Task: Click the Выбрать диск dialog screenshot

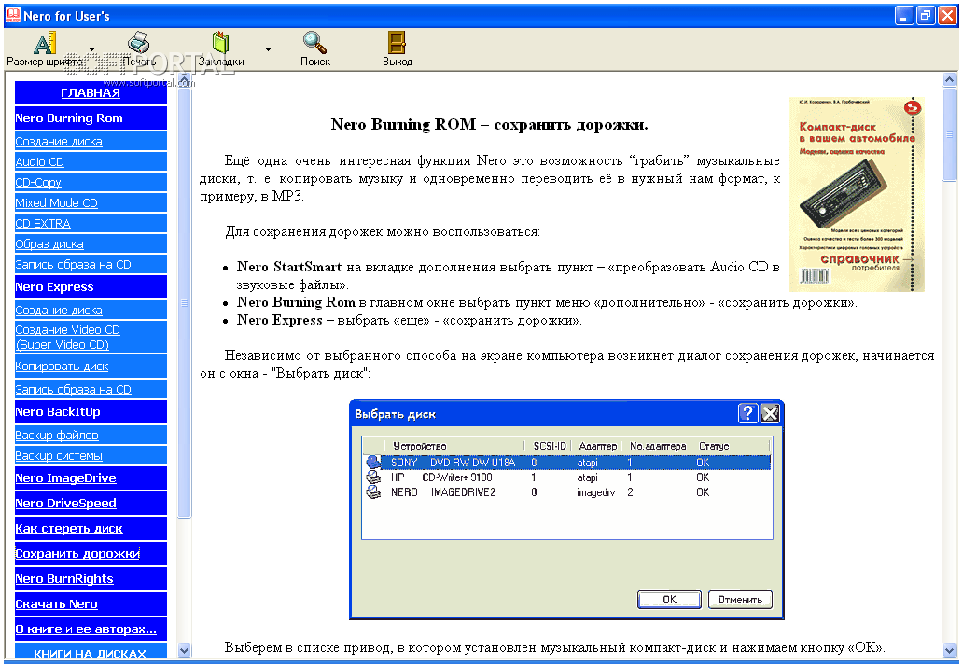Action: tap(566, 510)
